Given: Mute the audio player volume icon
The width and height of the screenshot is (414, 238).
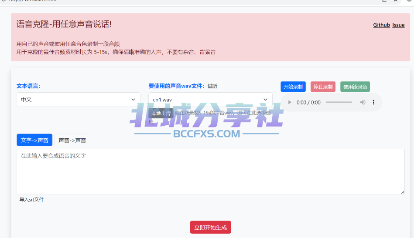Looking at the screenshot, I should [x=363, y=102].
